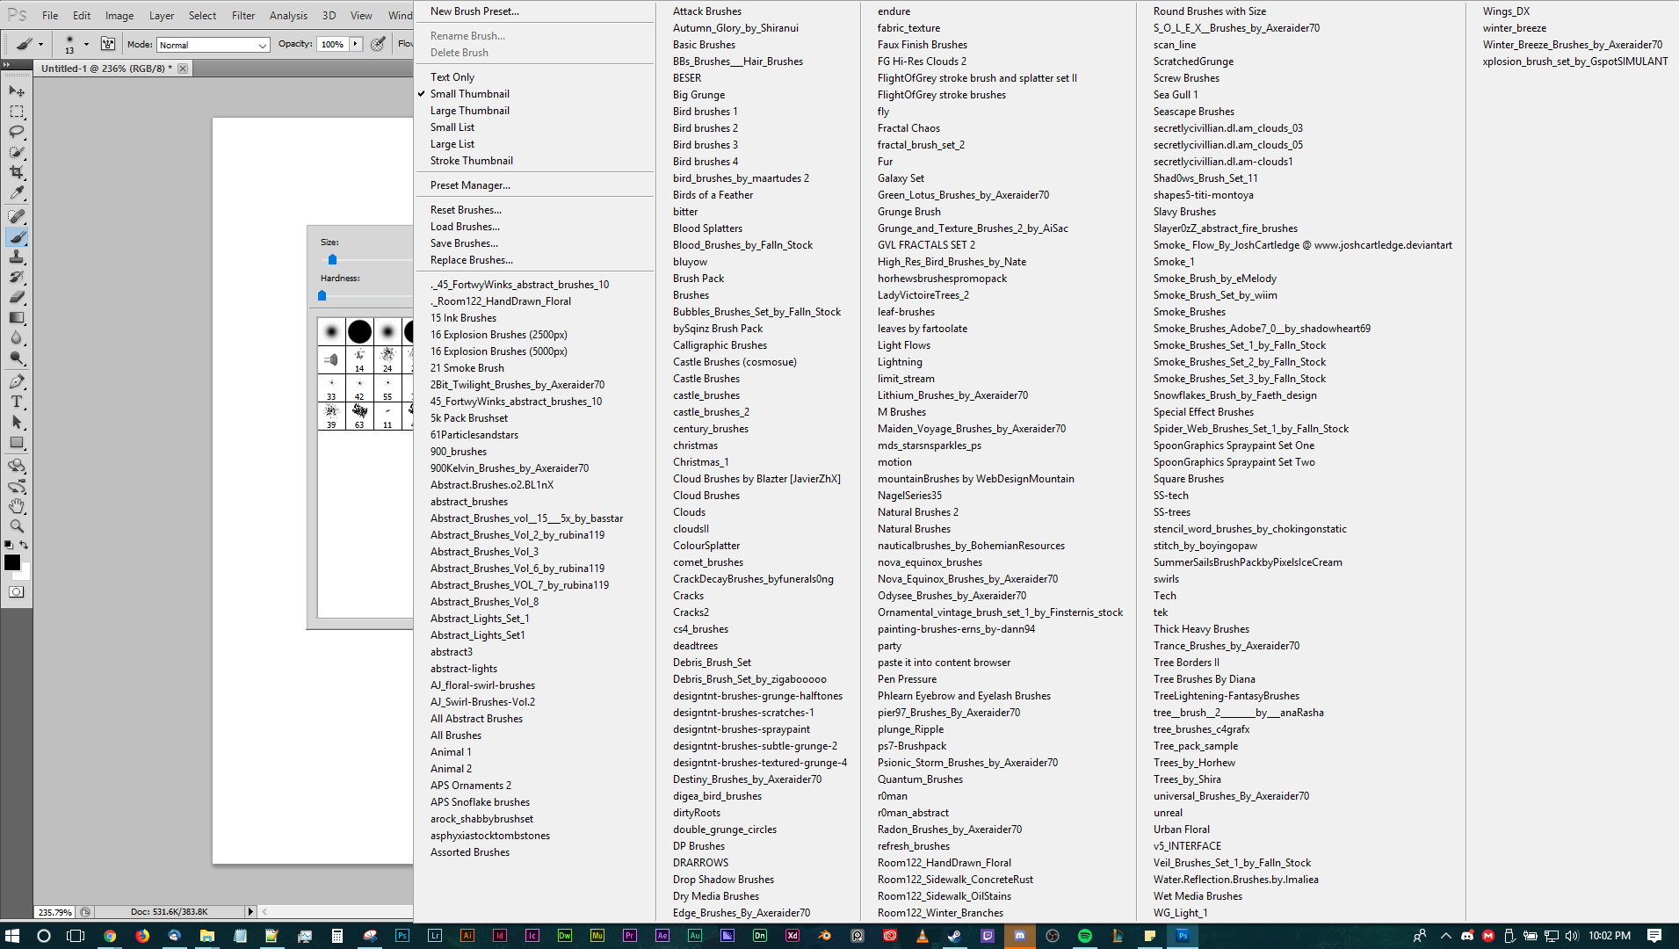1679x949 pixels.
Task: Pick brush thumbnail numbered 63
Action: click(x=359, y=416)
